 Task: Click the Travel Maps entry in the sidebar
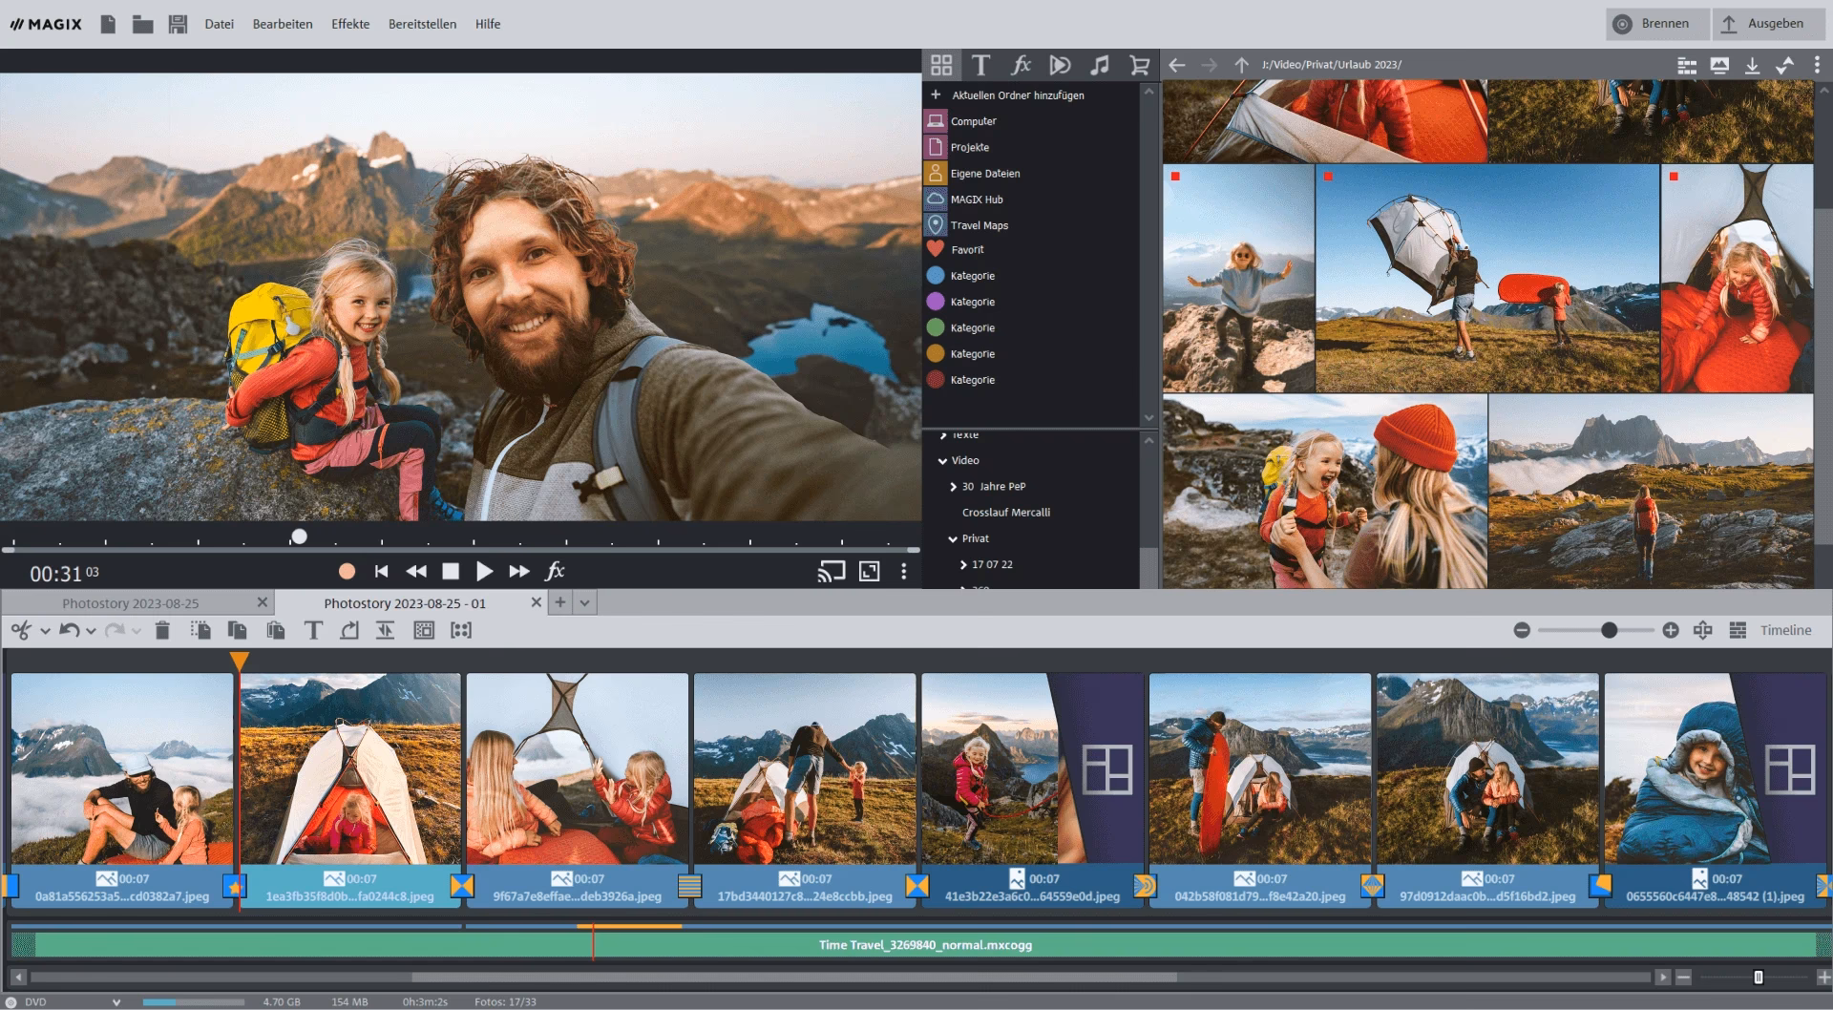(978, 224)
